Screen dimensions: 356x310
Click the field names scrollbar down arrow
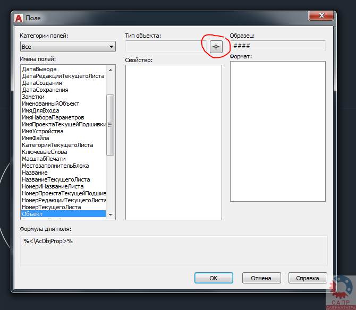(111, 214)
